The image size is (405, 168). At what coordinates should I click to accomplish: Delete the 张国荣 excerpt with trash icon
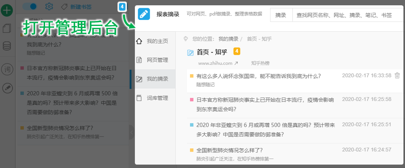coord(397,75)
